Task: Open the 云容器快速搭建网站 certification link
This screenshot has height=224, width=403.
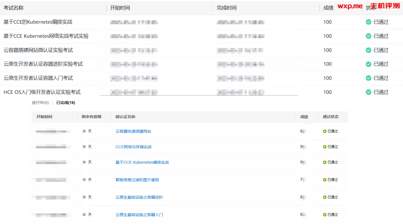Action: [133, 131]
